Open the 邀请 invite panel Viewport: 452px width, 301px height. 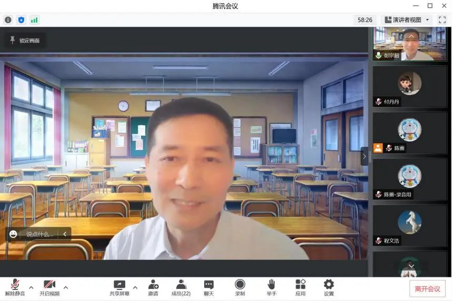pos(153,287)
